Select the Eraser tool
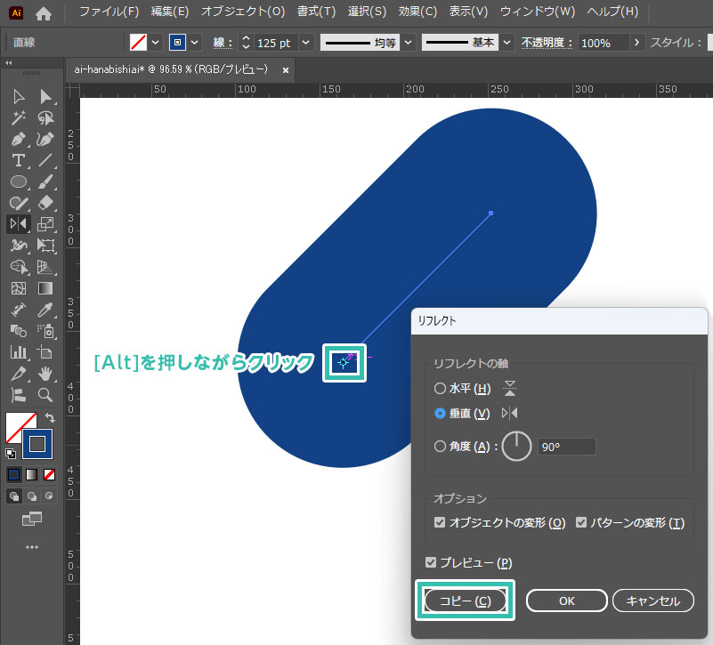713x645 pixels. coord(46,203)
